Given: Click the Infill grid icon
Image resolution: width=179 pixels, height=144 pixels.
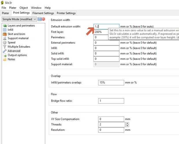Looking at the screenshot, I should 5,30.
